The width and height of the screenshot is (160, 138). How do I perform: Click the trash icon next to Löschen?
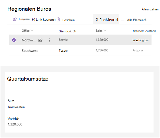click(x=59, y=19)
